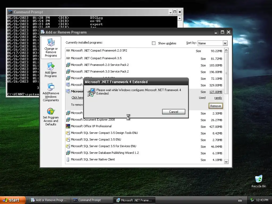Viewport: 272px width, 204px height.
Task: Select Microsoft Office XP Professional entry
Action: coord(145,126)
